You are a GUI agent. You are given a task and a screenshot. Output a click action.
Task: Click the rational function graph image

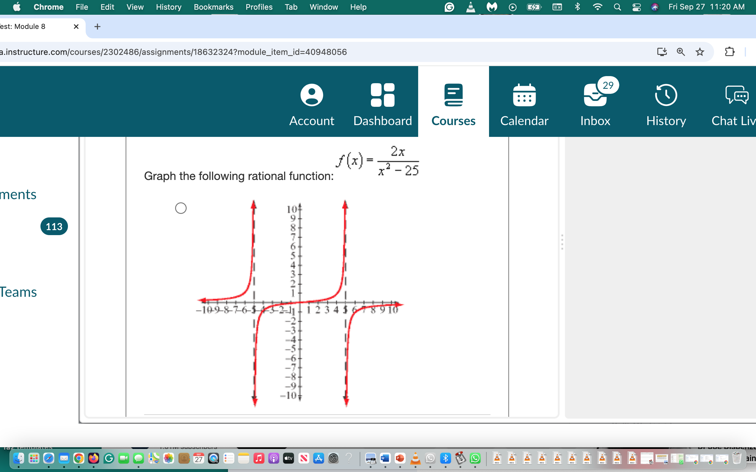pyautogui.click(x=300, y=303)
